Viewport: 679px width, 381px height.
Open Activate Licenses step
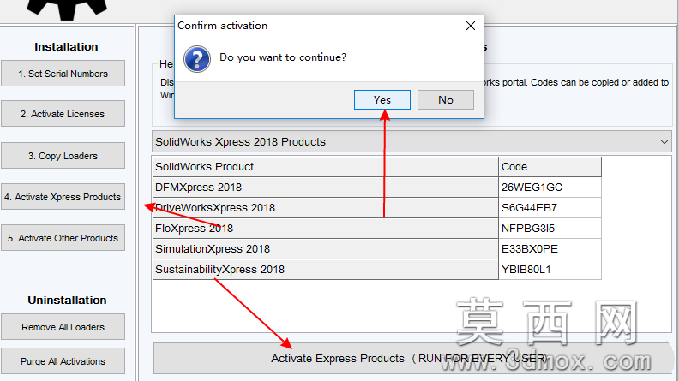63,114
